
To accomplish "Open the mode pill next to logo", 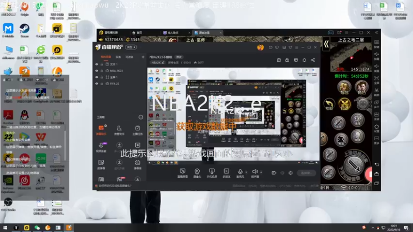I will coord(131,47).
